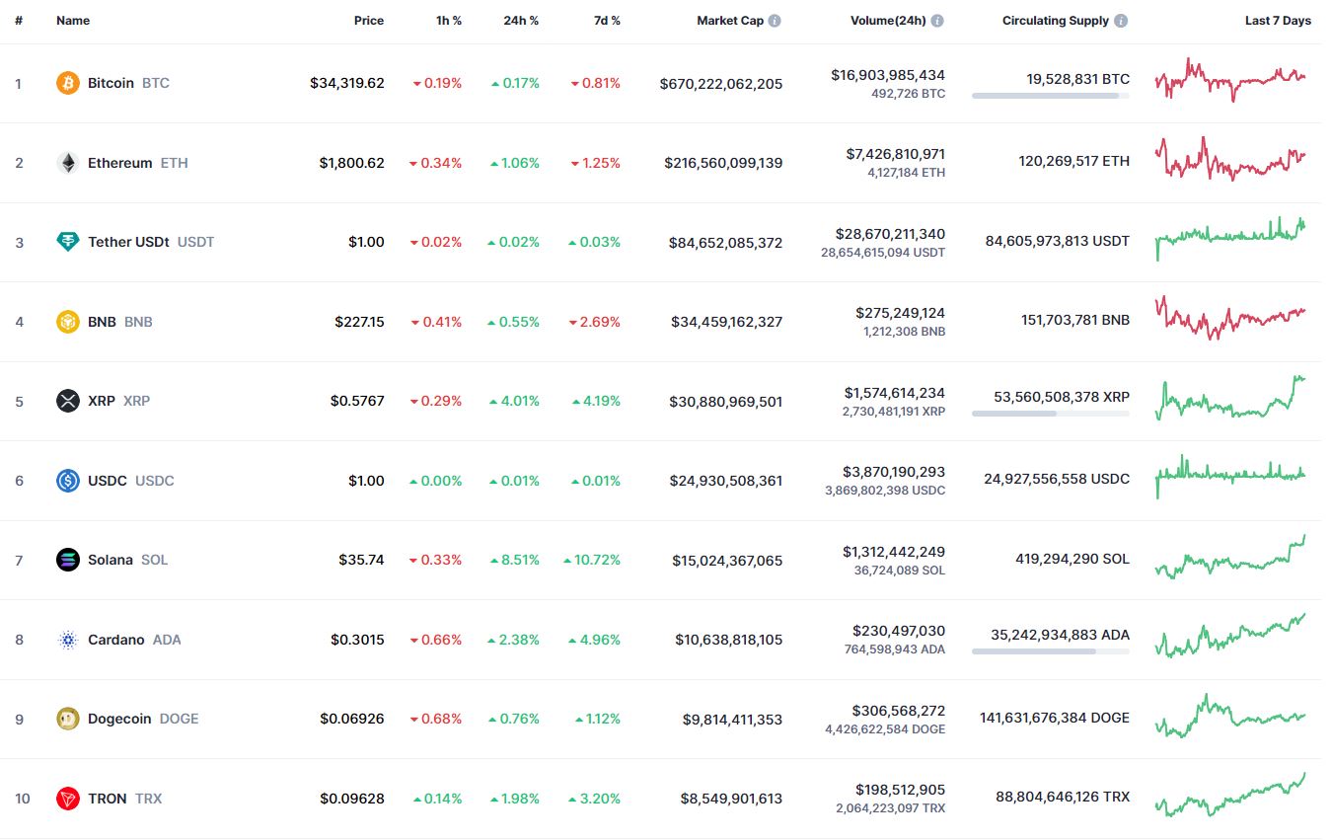
Task: Click the Solana logo icon
Action: click(67, 560)
